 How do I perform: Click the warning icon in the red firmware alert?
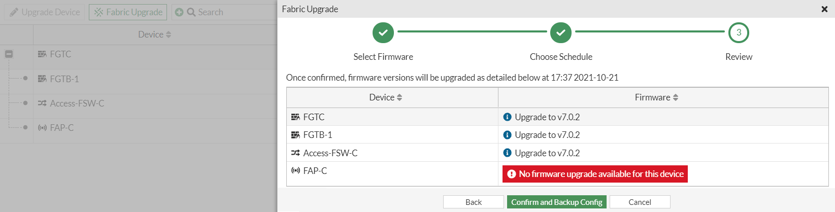click(512, 174)
